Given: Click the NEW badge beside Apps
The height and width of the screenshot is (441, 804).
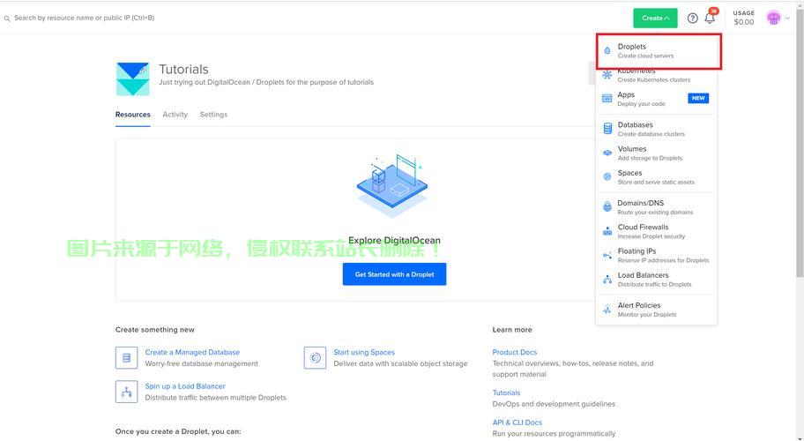Looking at the screenshot, I should [698, 98].
